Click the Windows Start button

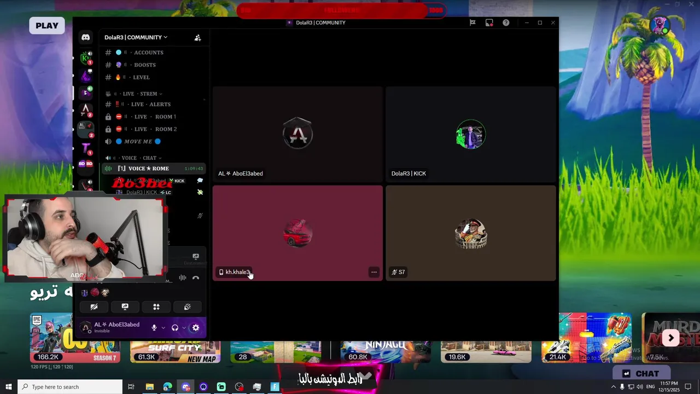8,387
